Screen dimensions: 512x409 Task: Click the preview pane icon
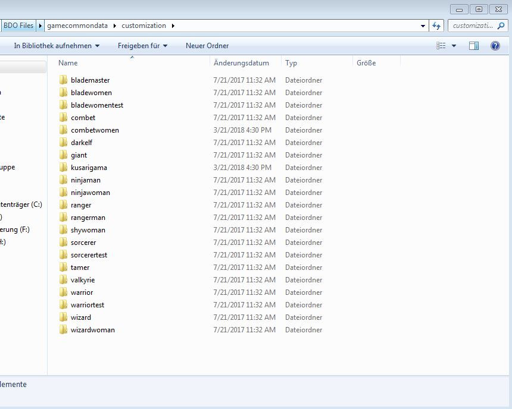point(473,46)
